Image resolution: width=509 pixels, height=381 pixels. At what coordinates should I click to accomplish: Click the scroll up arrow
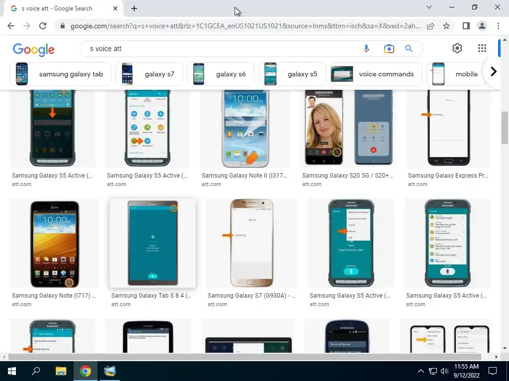tap(505, 40)
